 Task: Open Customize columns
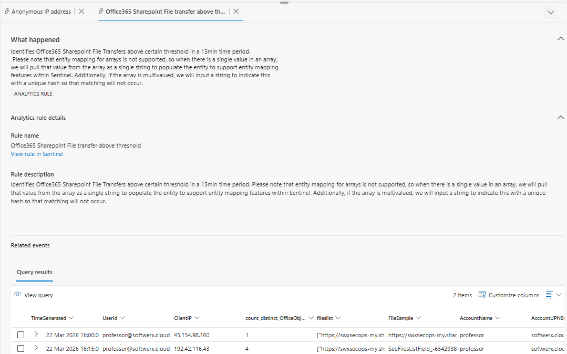(513, 295)
